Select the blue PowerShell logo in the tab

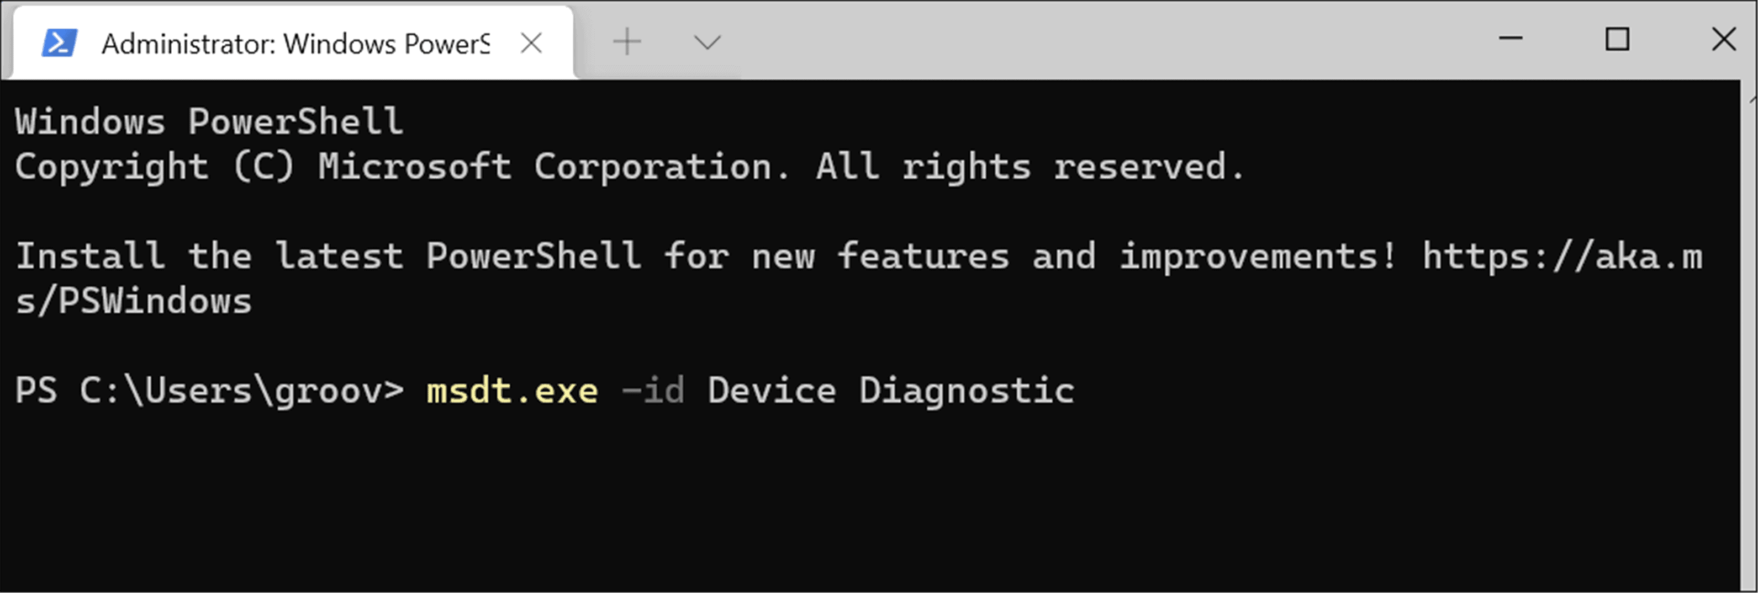tap(60, 41)
